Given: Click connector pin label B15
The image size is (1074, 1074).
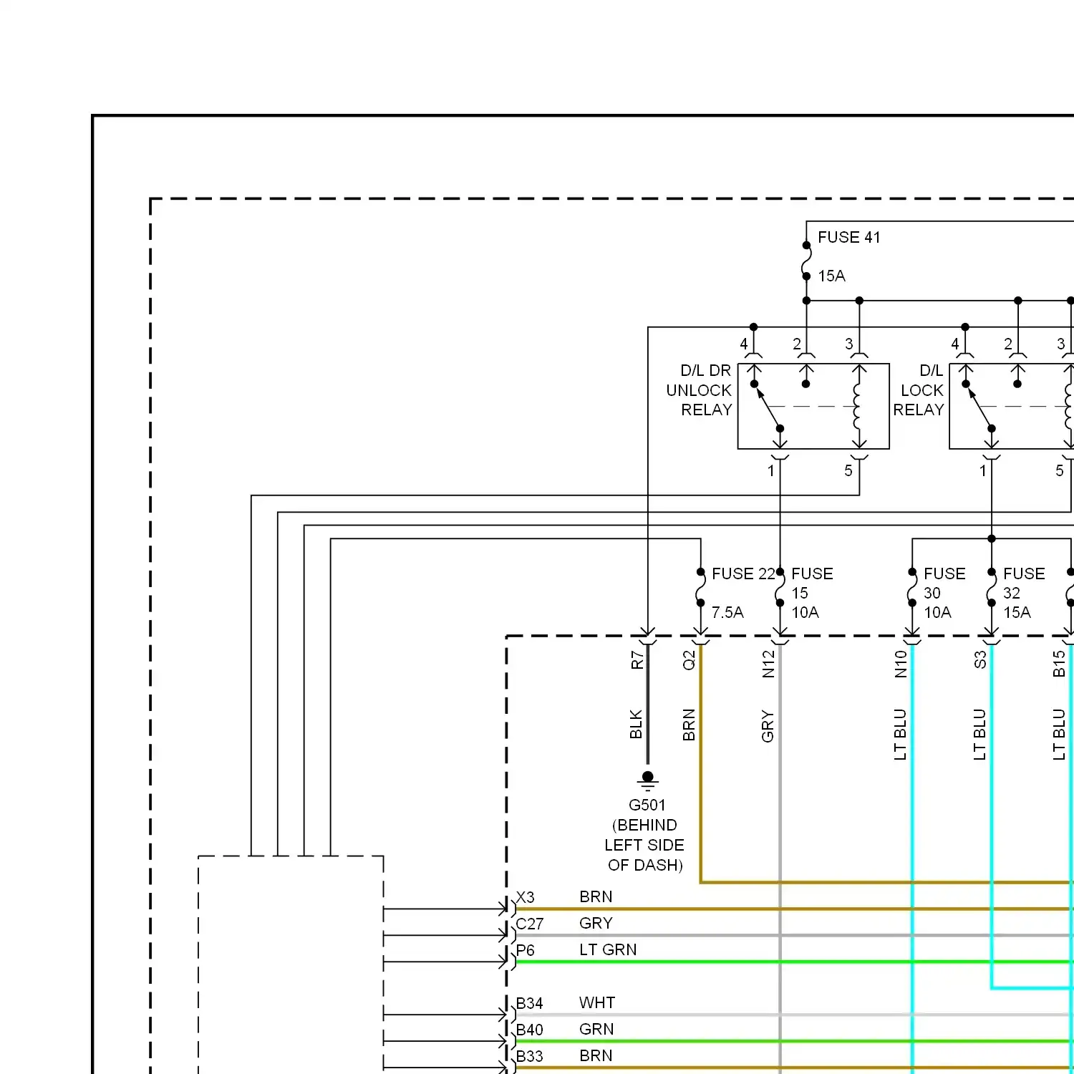Looking at the screenshot, I should click(1059, 664).
